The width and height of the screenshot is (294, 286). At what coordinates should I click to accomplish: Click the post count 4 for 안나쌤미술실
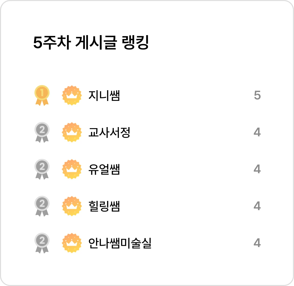[257, 243]
